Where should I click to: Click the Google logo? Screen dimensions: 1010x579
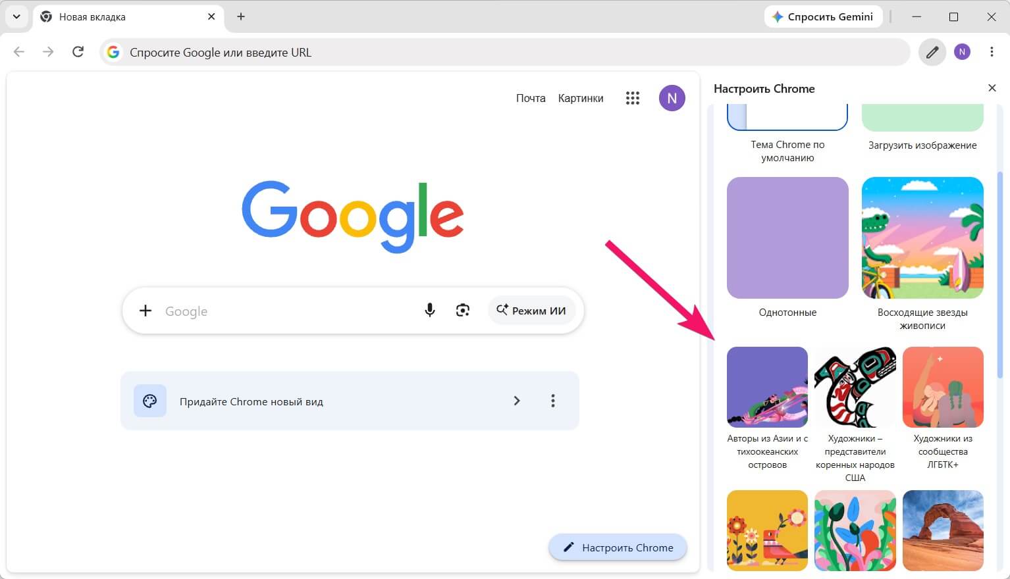353,216
